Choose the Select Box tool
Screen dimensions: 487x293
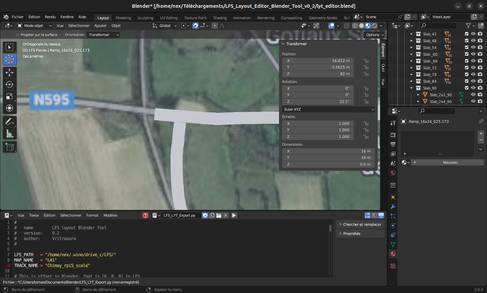(x=9, y=47)
